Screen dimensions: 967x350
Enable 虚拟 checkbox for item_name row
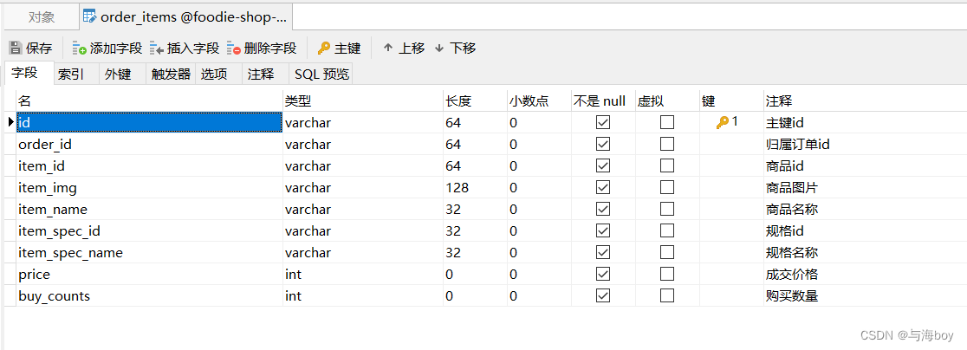coord(666,209)
